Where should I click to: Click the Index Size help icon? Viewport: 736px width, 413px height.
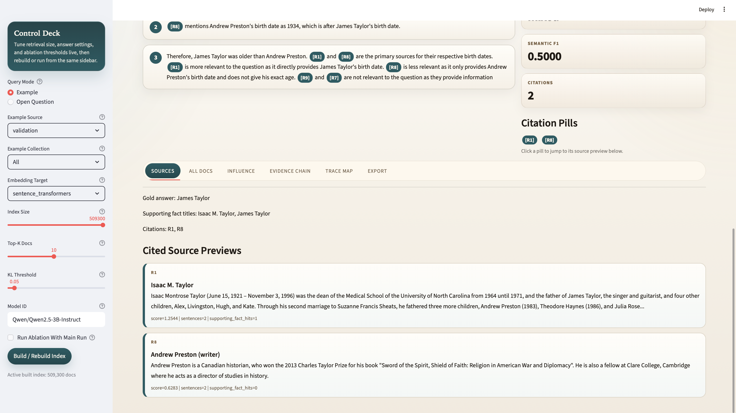(102, 211)
